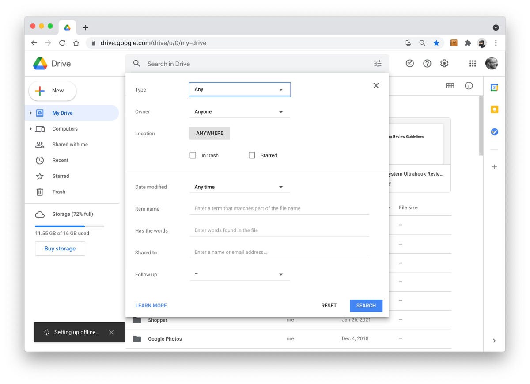Open the offline ready status icon

pos(410,64)
